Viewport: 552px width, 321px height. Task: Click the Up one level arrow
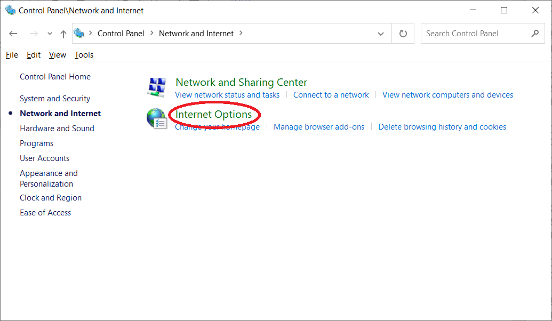[63, 34]
